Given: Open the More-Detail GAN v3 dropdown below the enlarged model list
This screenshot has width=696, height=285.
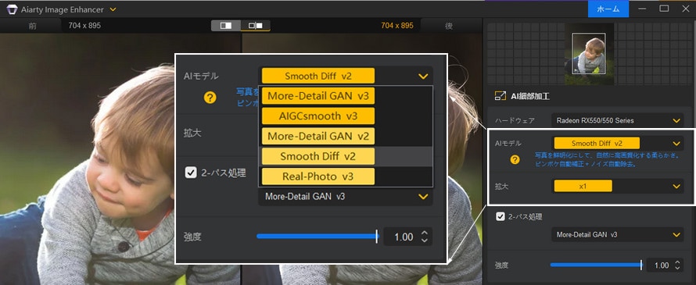Looking at the screenshot, I should pyautogui.click(x=346, y=196).
